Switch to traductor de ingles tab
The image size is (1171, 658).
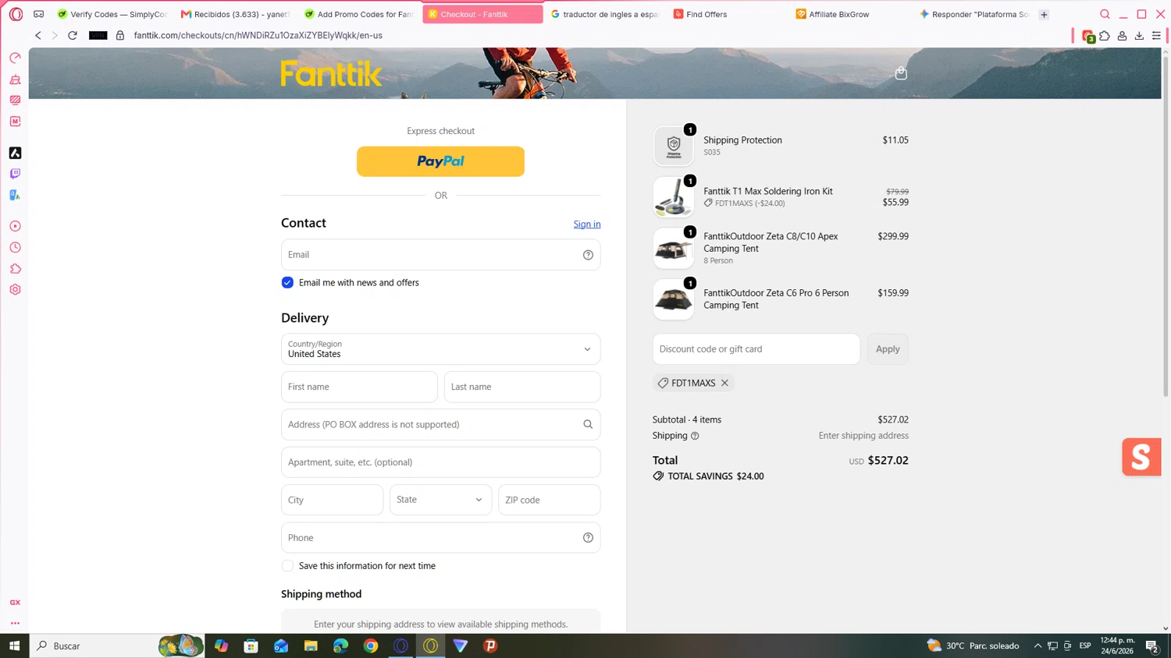coord(605,14)
